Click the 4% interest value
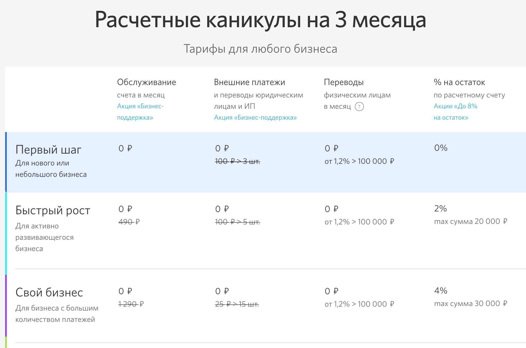The image size is (526, 348). pyautogui.click(x=441, y=291)
